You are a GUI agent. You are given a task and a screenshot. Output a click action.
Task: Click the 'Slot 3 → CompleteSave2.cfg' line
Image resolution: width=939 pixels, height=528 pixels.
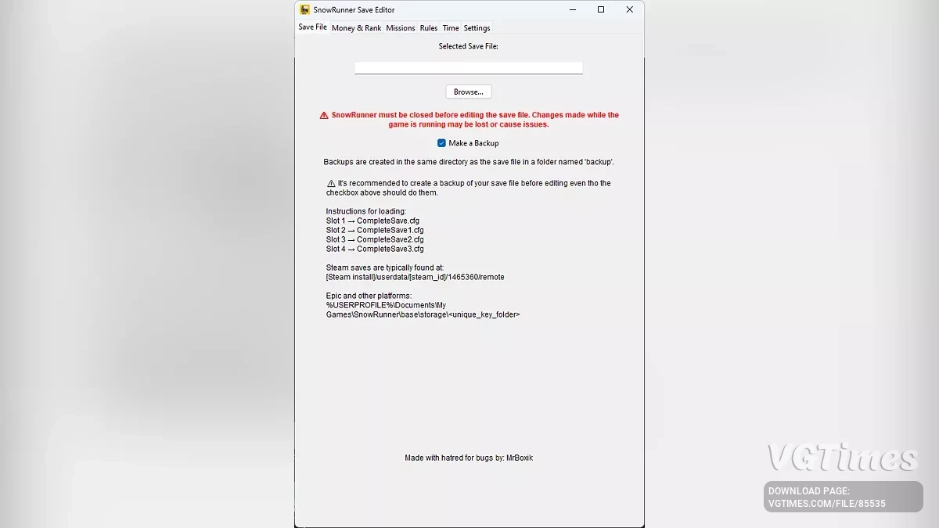375,239
